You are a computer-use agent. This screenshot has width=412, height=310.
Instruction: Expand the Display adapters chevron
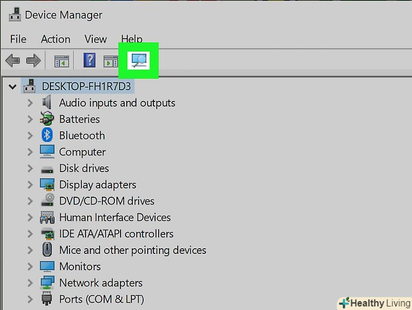(x=30, y=185)
